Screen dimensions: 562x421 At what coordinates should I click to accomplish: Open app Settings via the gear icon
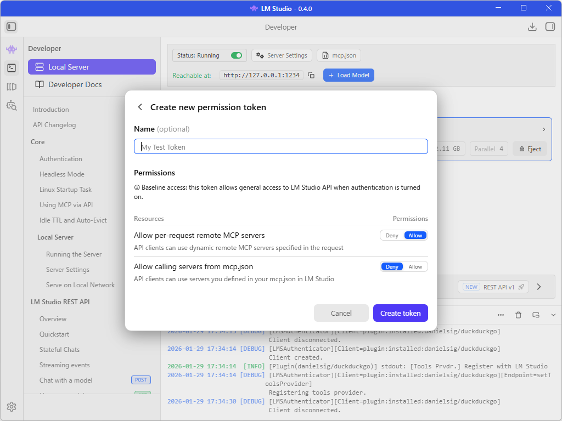click(11, 407)
